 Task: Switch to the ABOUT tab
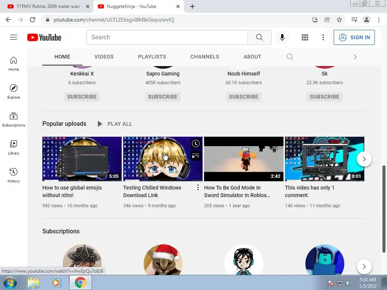[x=252, y=57]
